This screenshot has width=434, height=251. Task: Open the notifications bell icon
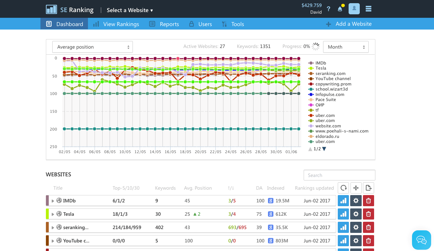click(x=340, y=9)
